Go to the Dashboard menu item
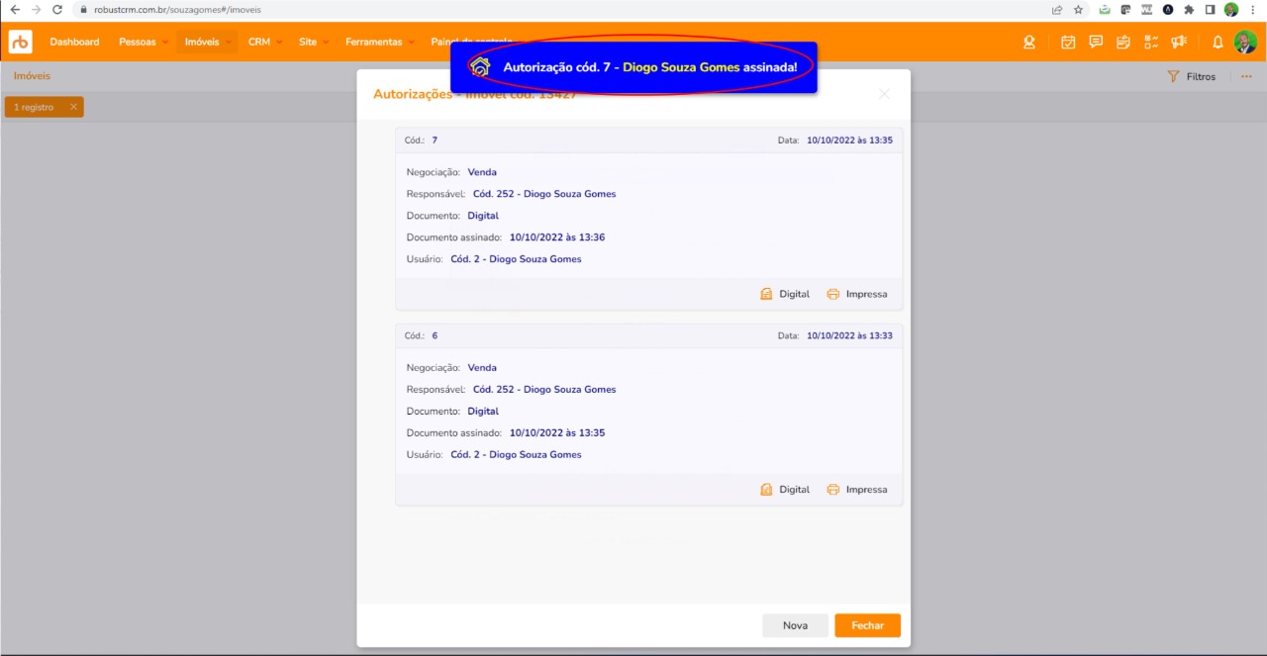 74,42
